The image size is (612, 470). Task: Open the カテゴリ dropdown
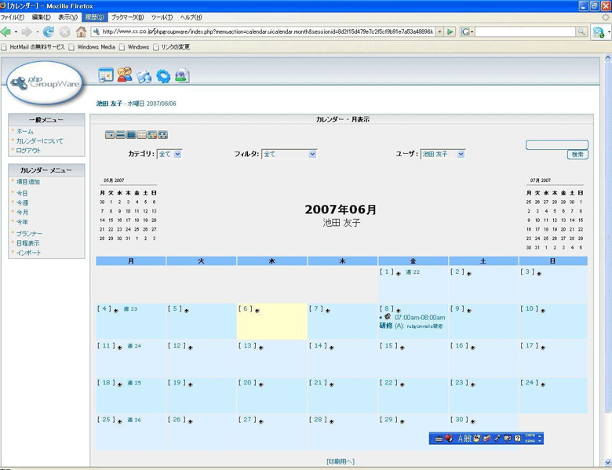point(169,155)
